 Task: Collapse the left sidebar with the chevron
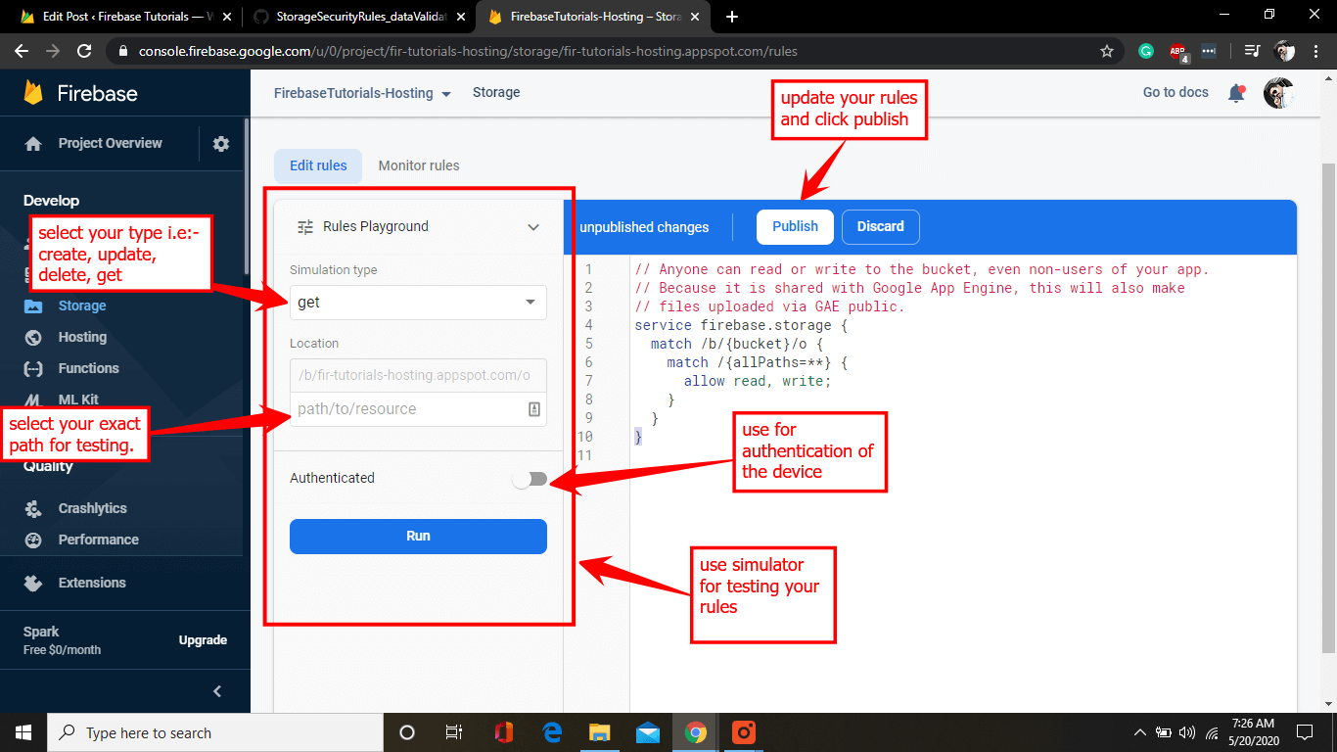coord(217,690)
